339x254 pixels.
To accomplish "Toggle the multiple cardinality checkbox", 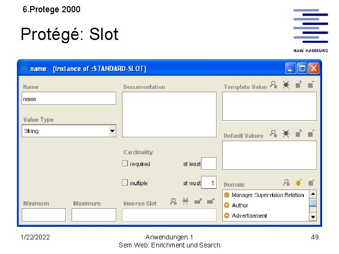I will pos(125,183).
